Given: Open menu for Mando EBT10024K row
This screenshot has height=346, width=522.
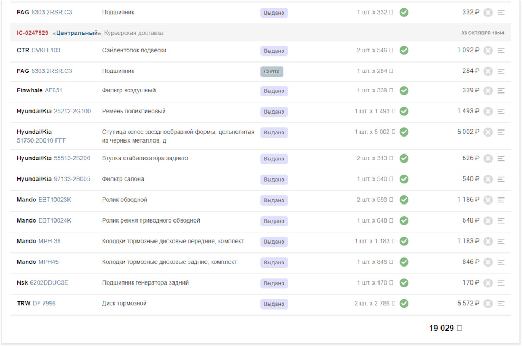Looking at the screenshot, I should coord(501,220).
